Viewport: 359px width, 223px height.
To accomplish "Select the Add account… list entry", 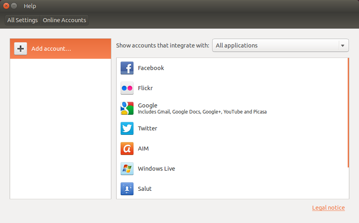I will [61, 49].
